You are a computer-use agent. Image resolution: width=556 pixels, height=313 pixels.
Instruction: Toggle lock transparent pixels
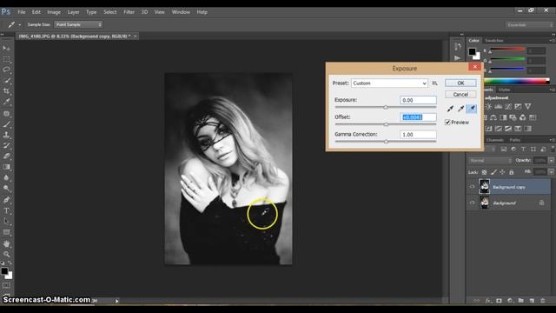click(484, 172)
